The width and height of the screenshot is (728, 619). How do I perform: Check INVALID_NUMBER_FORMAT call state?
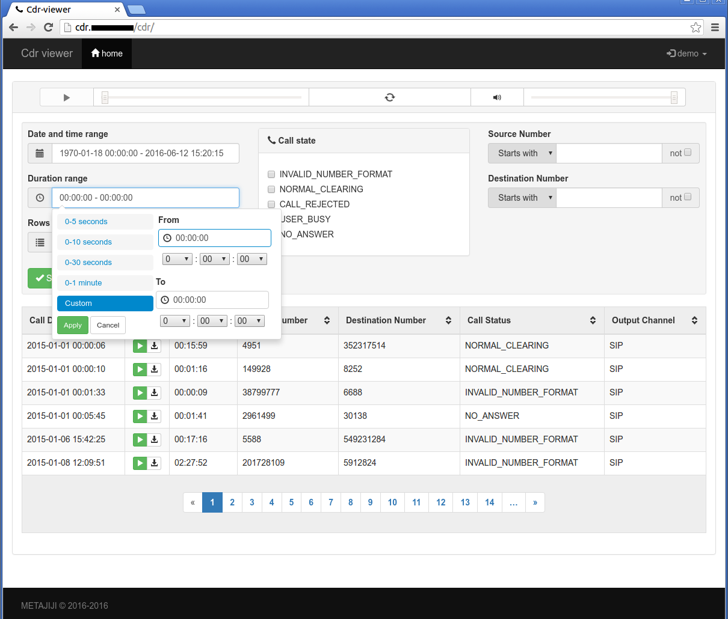click(x=271, y=174)
